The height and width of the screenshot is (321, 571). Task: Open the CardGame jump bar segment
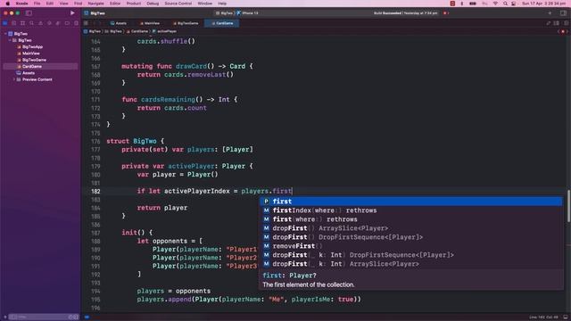[137, 32]
